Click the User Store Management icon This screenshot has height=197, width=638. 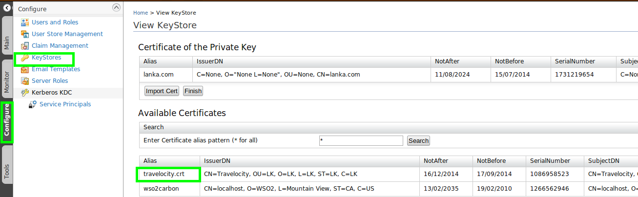25,34
